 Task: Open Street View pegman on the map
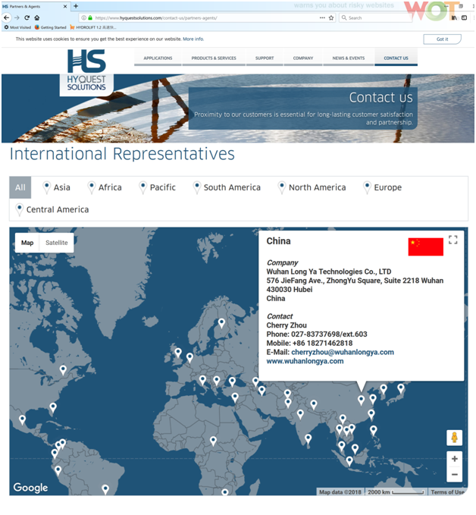(x=454, y=438)
